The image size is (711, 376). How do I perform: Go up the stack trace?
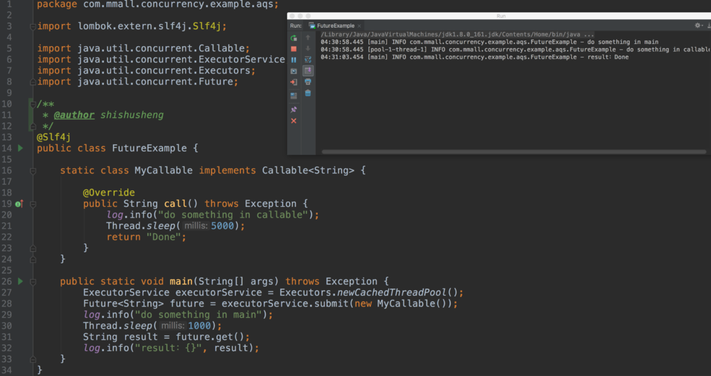tap(308, 38)
